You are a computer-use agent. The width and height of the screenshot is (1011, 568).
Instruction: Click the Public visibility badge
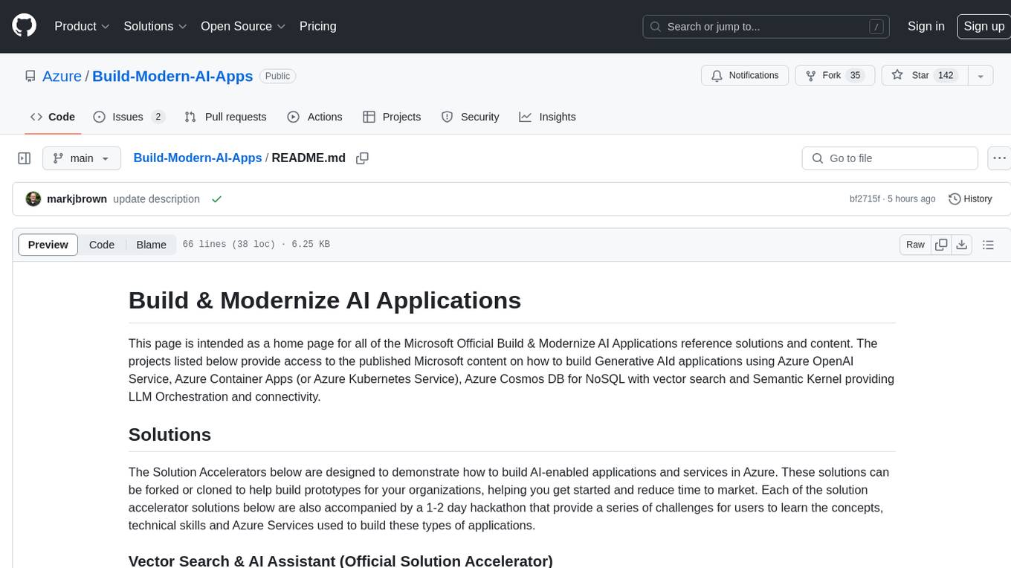pos(278,76)
